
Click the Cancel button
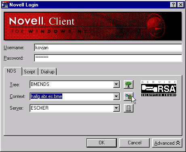click(x=135, y=143)
